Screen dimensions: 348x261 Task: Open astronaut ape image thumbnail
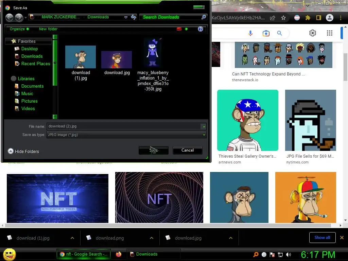[x=248, y=120]
